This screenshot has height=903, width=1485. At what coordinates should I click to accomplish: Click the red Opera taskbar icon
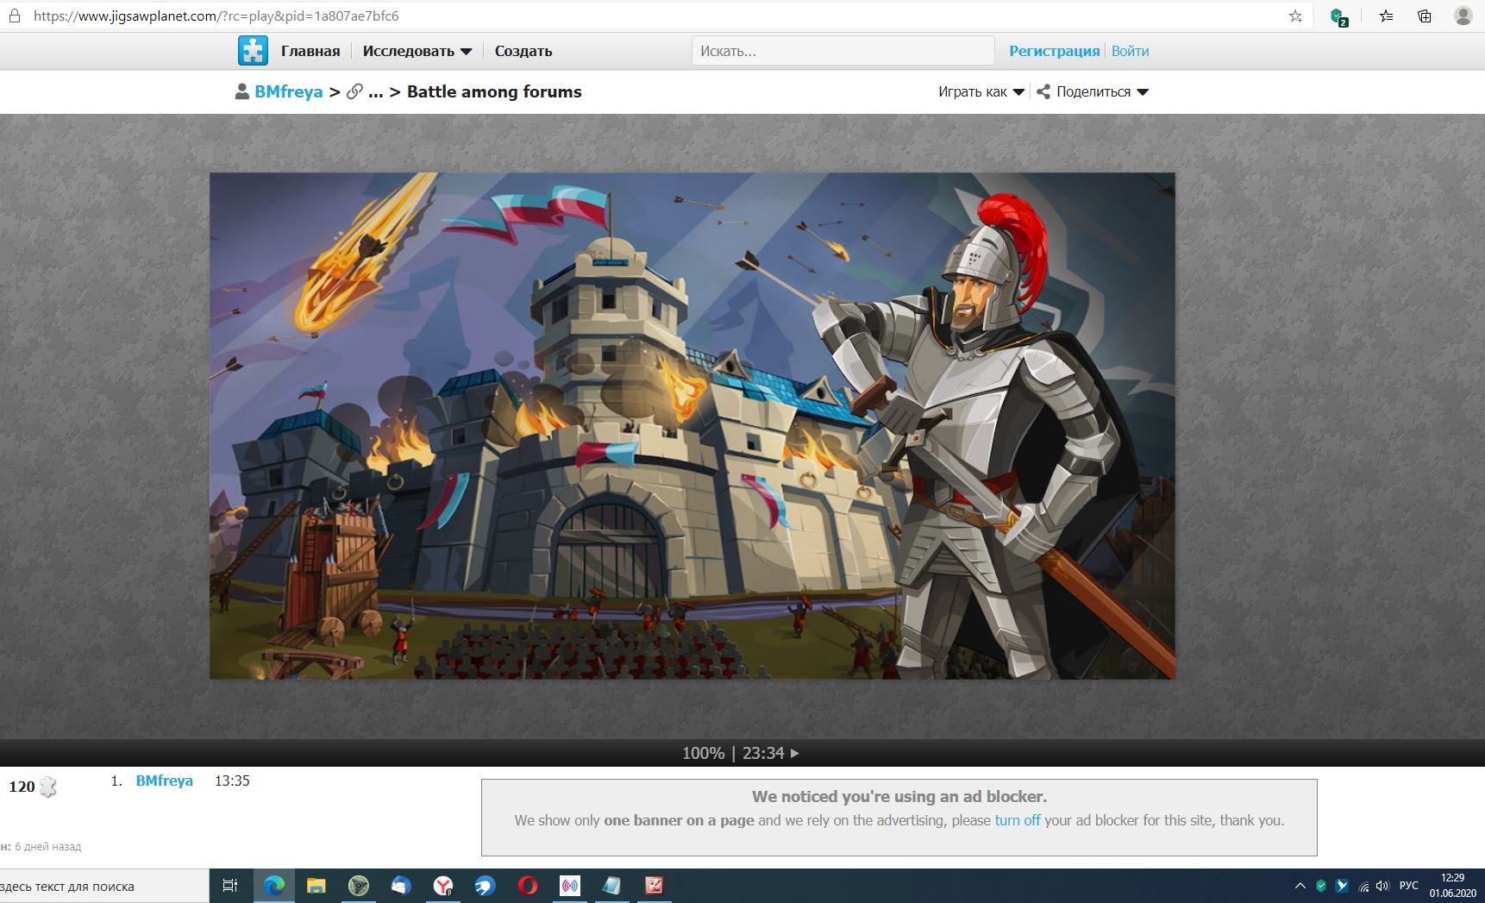528,886
